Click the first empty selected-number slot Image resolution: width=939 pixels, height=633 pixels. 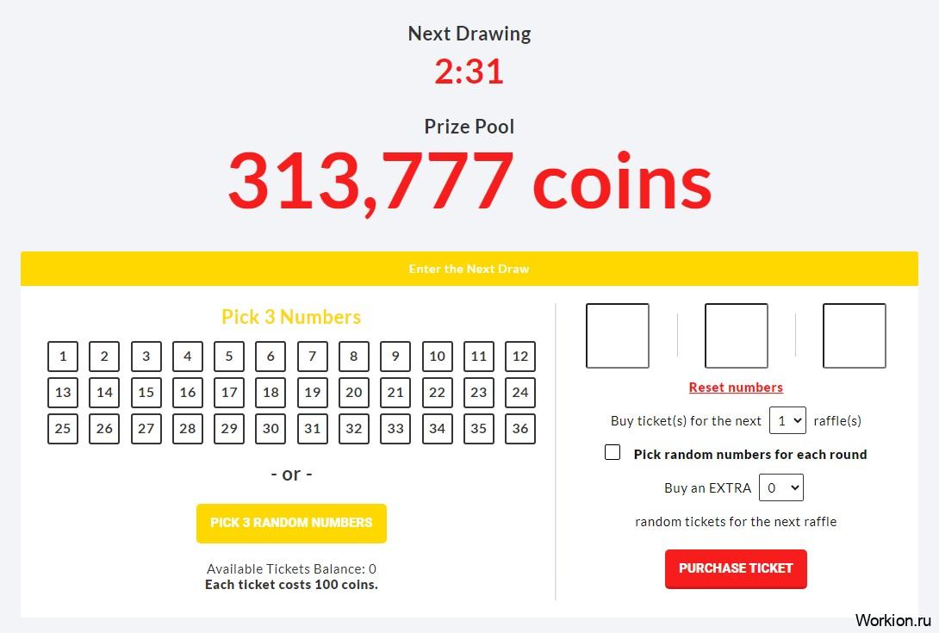point(618,335)
